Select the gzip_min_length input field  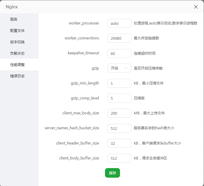tap(119, 83)
